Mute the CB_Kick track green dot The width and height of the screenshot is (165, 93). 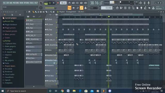click(x=56, y=22)
